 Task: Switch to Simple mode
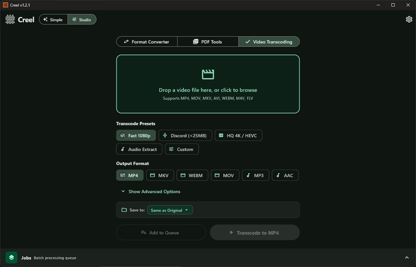tap(53, 20)
